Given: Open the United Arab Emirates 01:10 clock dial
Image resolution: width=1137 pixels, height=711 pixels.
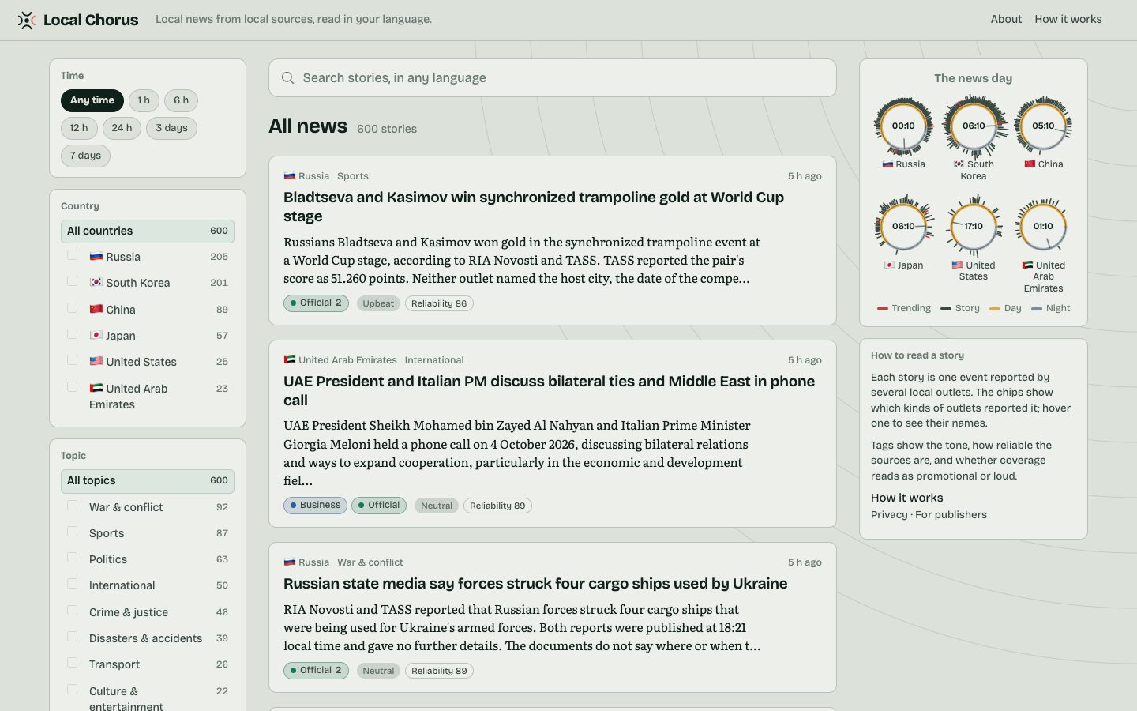Looking at the screenshot, I should [1043, 227].
